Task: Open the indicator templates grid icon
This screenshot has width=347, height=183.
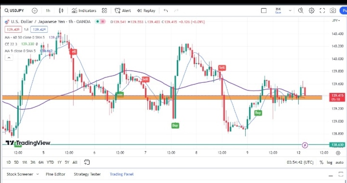Action: pyautogui.click(x=105, y=11)
